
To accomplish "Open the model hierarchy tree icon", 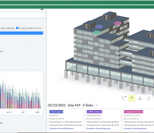I will click(x=140, y=98).
